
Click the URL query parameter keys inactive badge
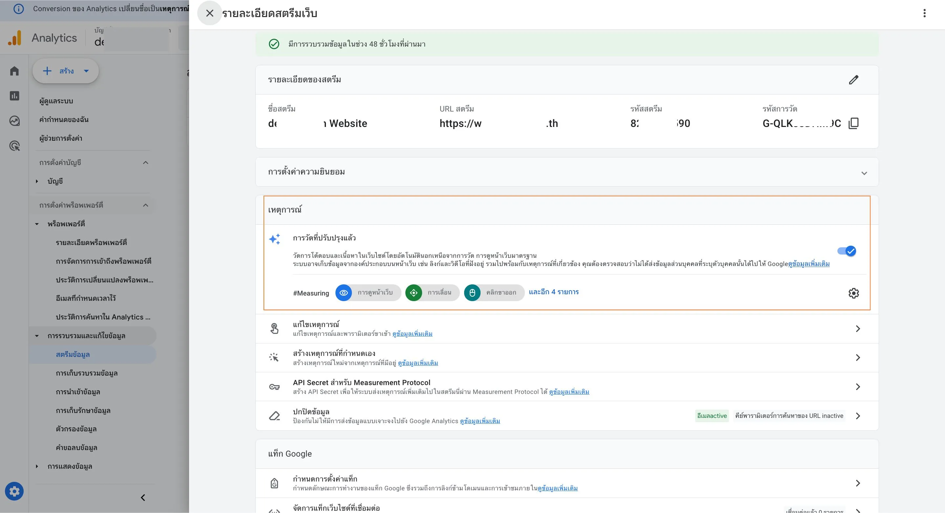point(789,416)
